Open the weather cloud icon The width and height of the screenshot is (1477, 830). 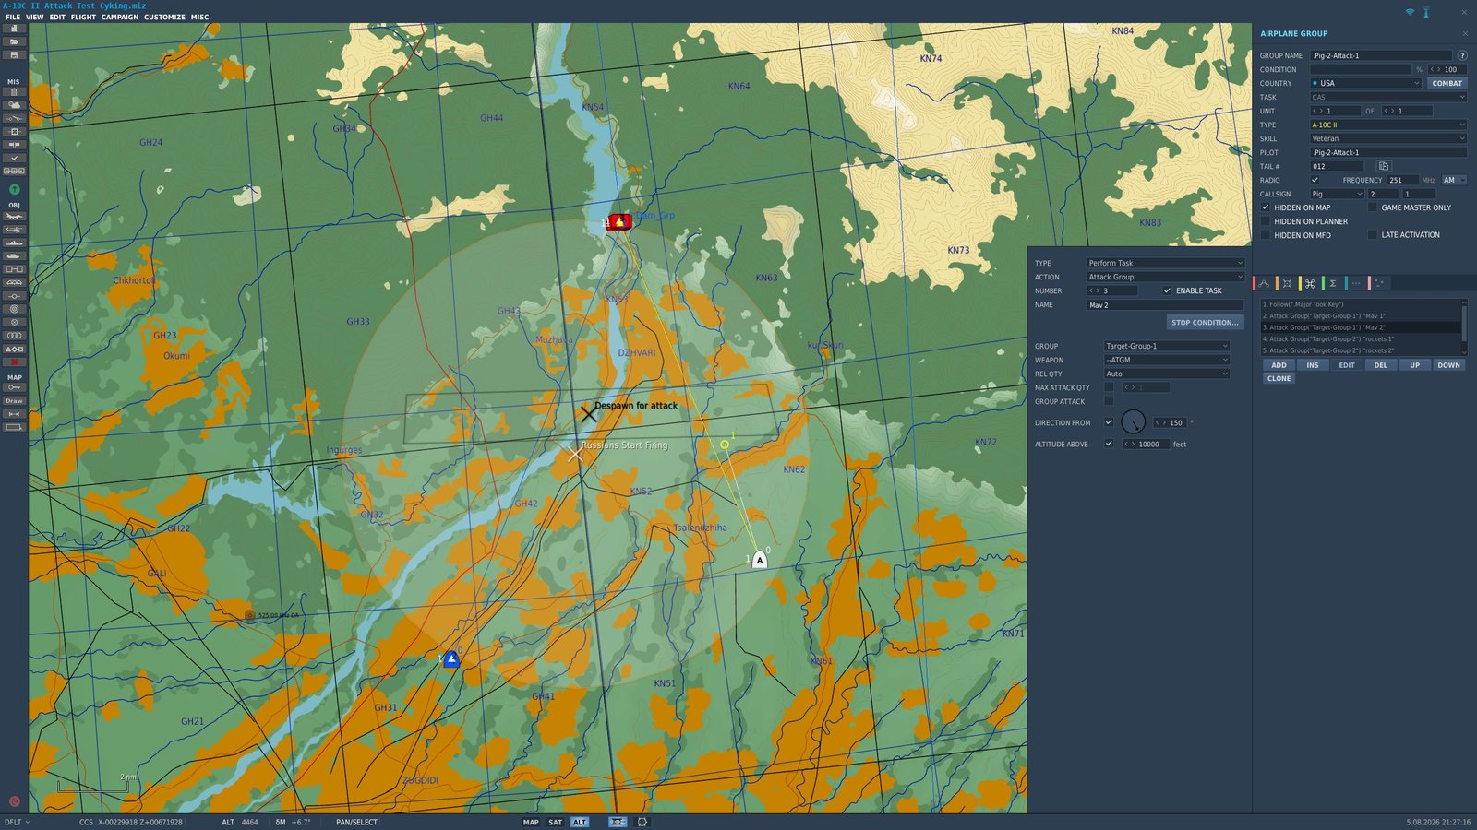[x=14, y=105]
